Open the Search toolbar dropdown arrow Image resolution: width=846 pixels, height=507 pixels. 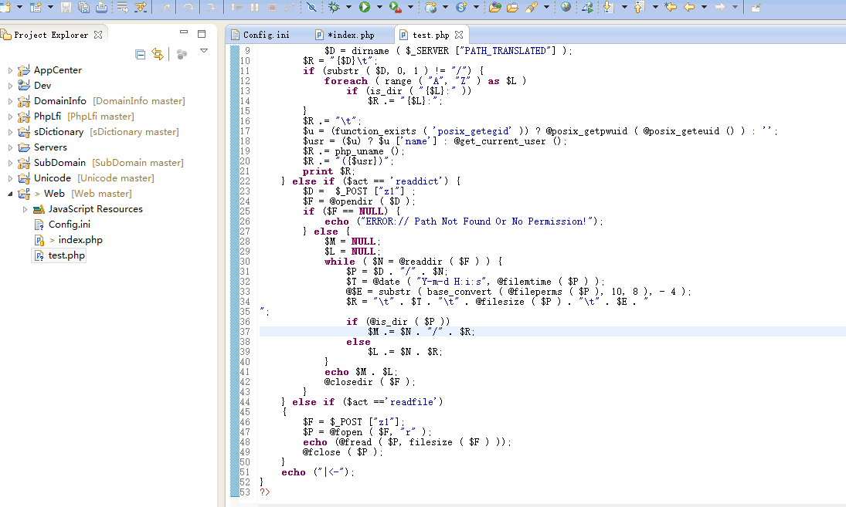[546, 7]
